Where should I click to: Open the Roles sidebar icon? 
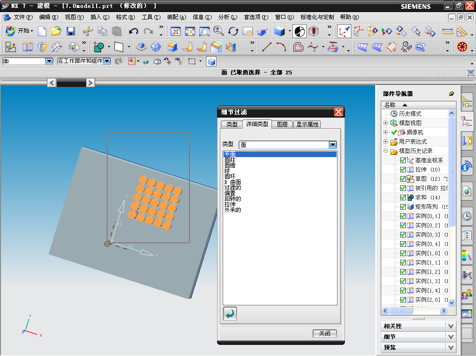pyautogui.click(x=467, y=294)
